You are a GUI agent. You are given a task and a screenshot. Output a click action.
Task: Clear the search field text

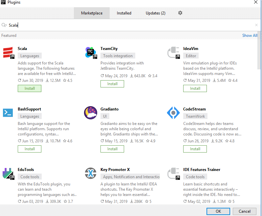click(256, 25)
